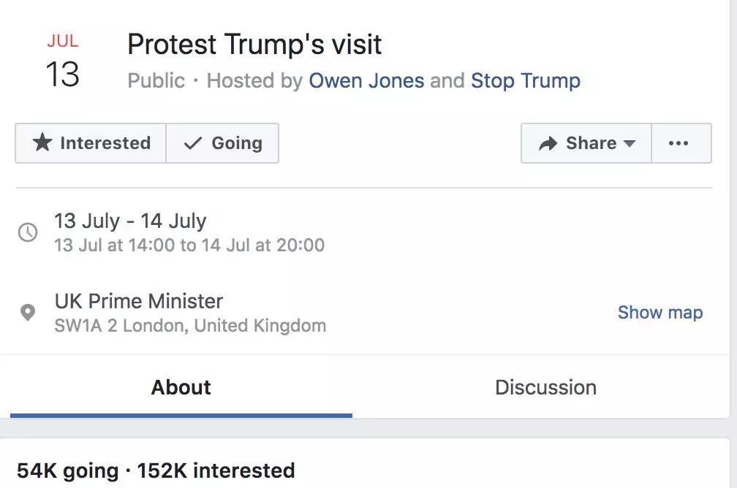The height and width of the screenshot is (488, 737).
Task: Toggle Going status for the event
Action: (x=223, y=143)
